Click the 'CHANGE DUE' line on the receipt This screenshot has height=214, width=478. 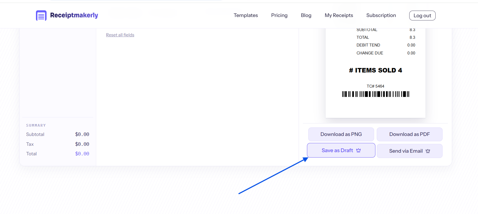click(386, 53)
